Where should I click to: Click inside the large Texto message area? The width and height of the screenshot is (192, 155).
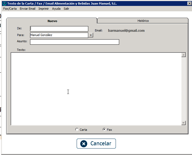tap(95, 89)
